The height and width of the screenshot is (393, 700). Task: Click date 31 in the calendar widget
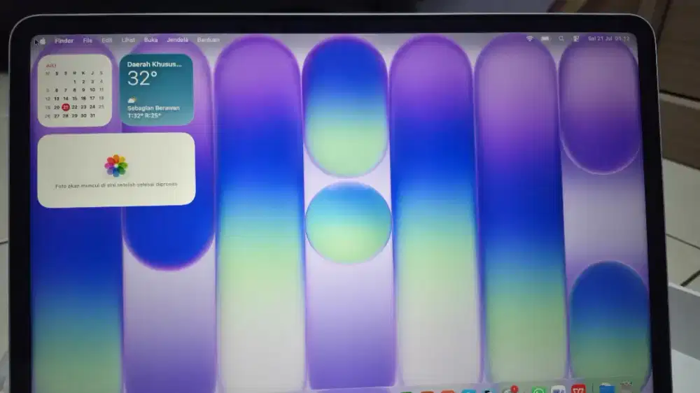pos(92,115)
